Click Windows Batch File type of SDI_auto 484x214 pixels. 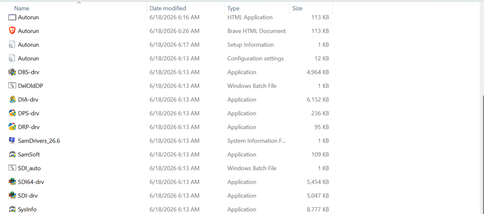[252, 168]
